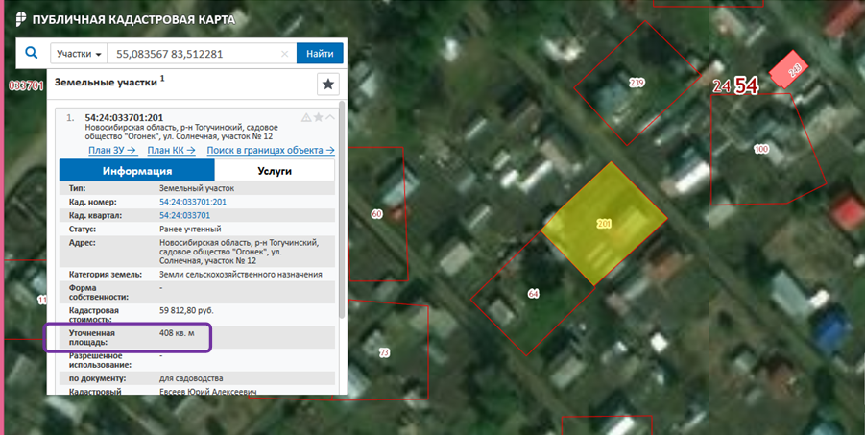Viewport: 865px width, 435px height.
Task: Click the red-filled parcel 243 on map
Action: click(789, 69)
